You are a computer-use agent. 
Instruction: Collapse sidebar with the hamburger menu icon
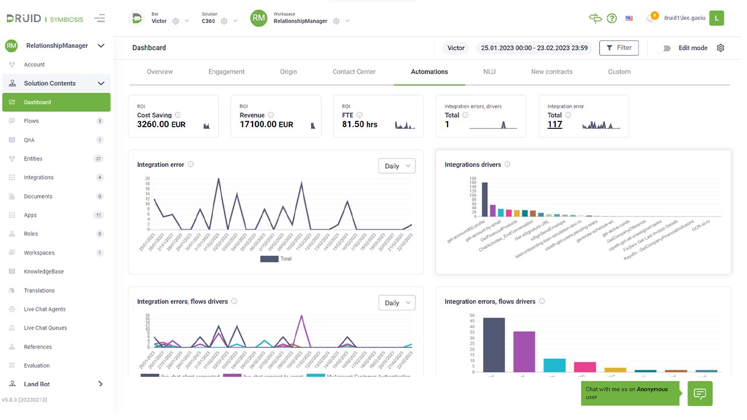coord(100,18)
